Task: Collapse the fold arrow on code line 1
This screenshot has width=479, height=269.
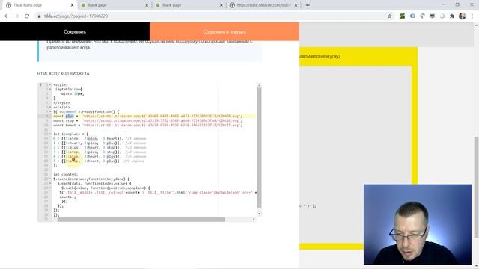Action: tap(50, 84)
